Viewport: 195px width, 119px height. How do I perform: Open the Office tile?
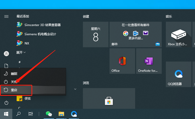click(x=122, y=61)
